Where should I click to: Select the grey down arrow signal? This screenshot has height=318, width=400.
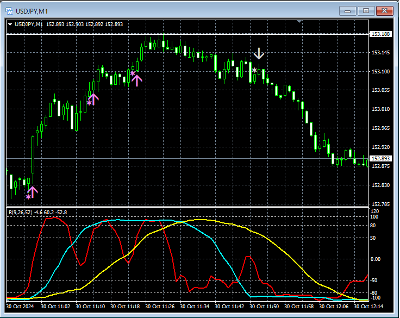pyautogui.click(x=259, y=53)
